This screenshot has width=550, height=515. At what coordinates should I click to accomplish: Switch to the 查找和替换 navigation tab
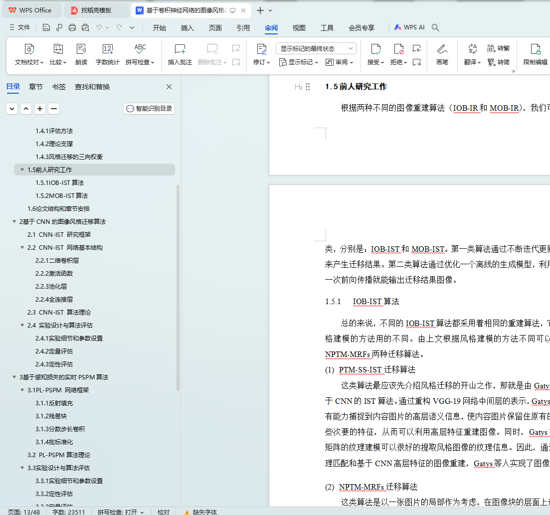point(92,87)
